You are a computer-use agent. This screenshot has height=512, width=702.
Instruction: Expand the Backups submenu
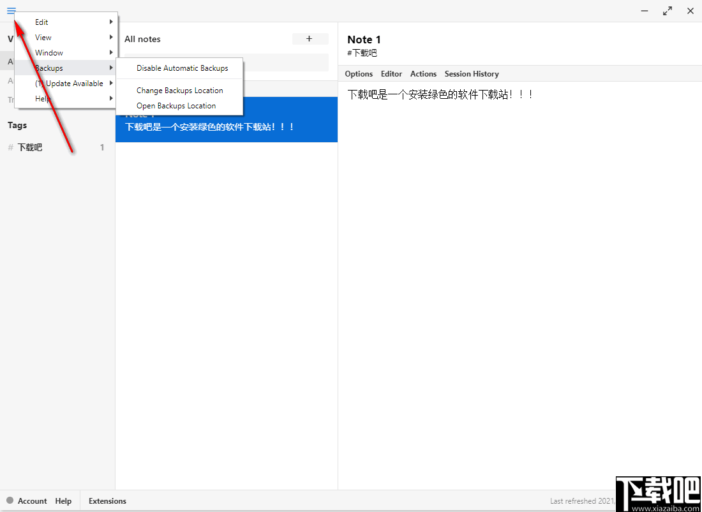pyautogui.click(x=49, y=68)
